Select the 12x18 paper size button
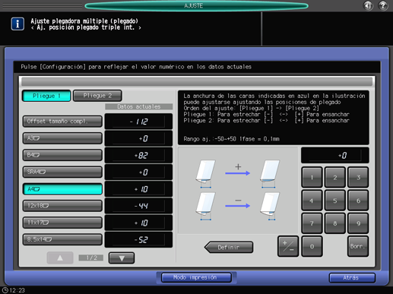 (62, 206)
